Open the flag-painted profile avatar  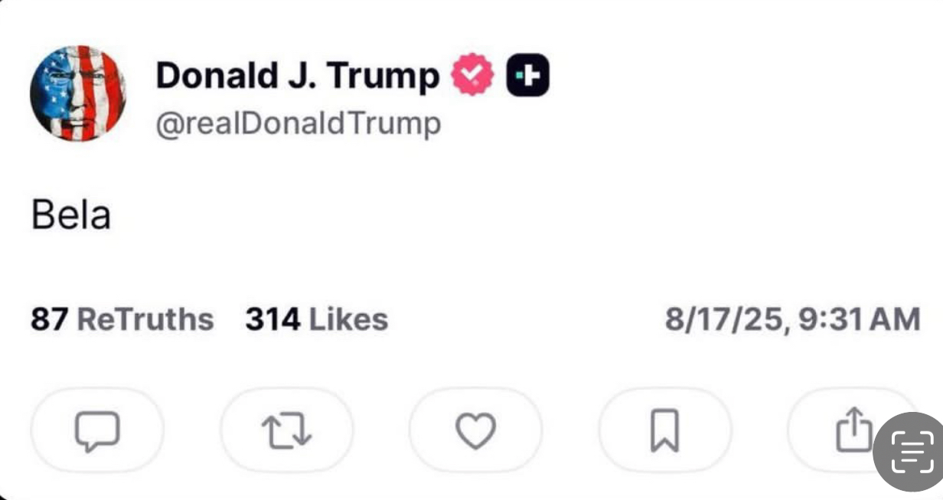click(77, 93)
